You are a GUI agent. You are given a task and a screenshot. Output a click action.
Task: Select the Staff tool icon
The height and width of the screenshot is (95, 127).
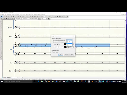[4, 17]
